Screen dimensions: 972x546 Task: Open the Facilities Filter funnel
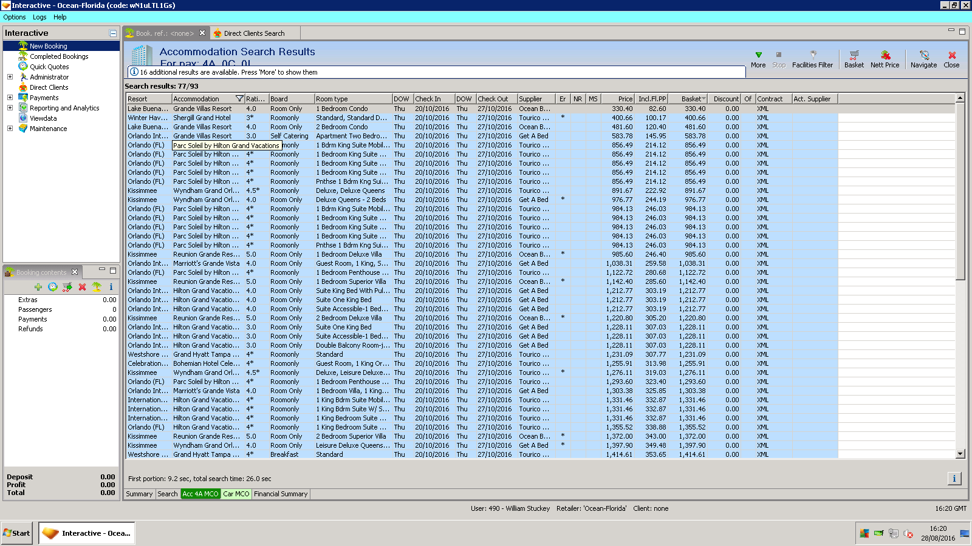813,55
